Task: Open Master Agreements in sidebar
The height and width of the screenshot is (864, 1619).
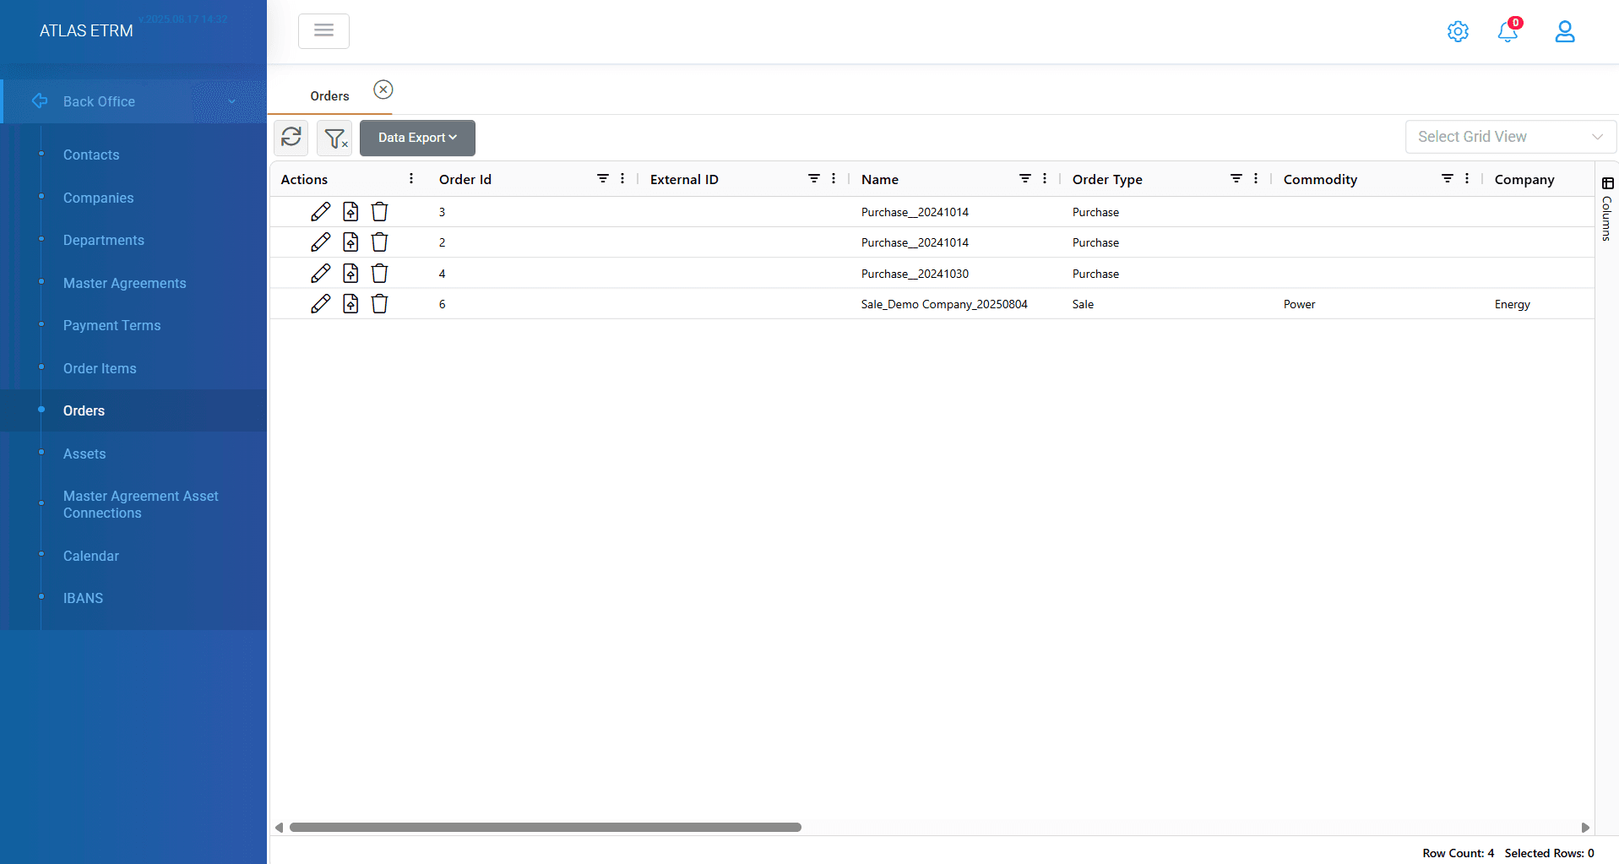Action: (x=125, y=283)
